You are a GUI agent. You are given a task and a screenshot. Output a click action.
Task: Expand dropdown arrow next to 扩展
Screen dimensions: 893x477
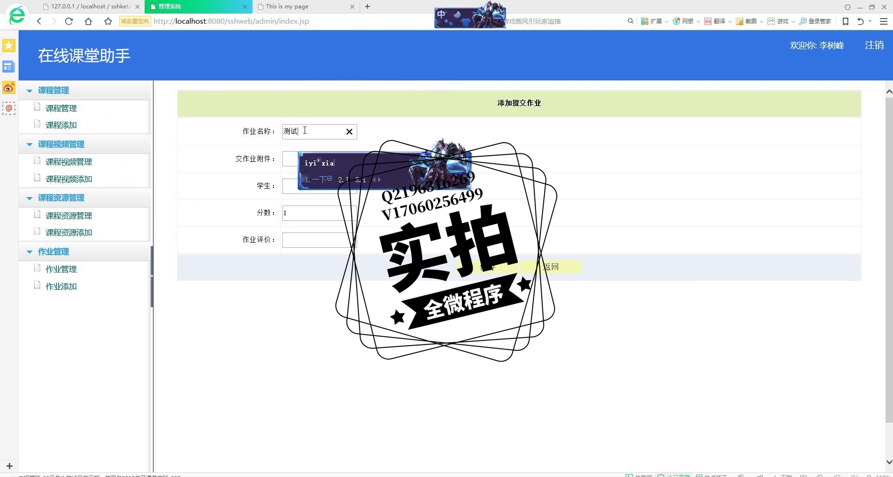tap(666, 22)
